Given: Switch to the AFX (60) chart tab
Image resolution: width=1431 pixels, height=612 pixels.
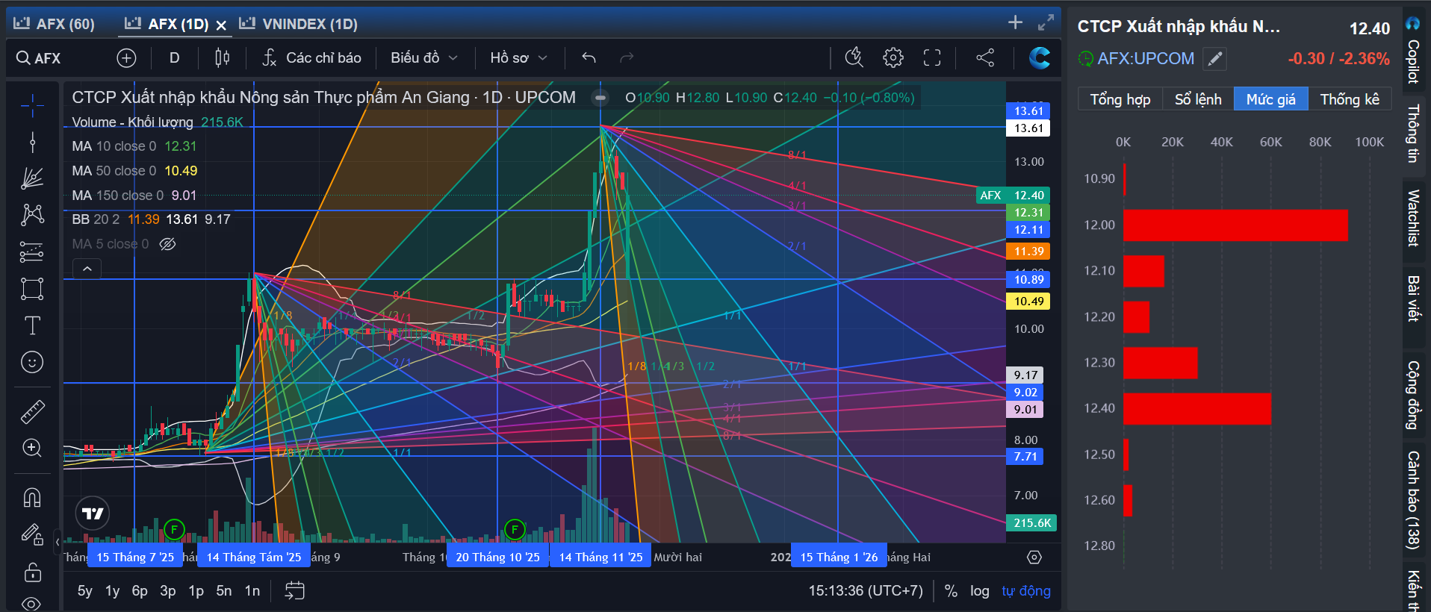Looking at the screenshot, I should click(x=55, y=24).
